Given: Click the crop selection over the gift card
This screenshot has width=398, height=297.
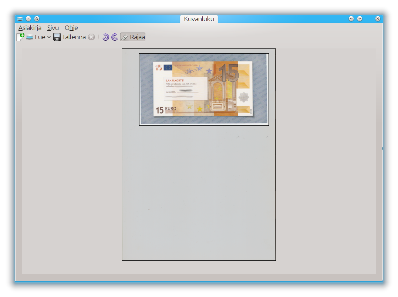Looking at the screenshot, I should [204, 90].
